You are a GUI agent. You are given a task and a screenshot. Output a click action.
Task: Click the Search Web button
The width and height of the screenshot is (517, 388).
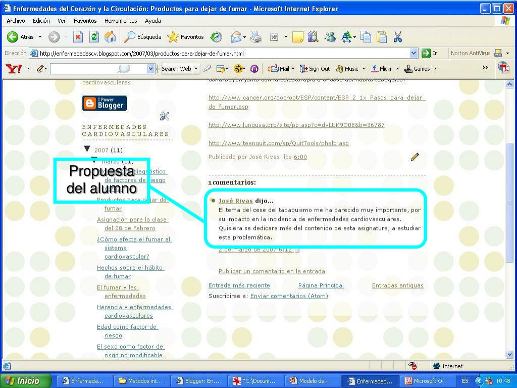(x=176, y=69)
